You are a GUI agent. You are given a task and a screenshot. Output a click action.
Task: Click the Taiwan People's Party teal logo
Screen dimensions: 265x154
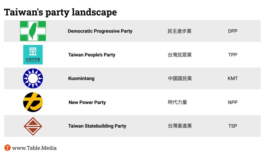[x=33, y=55]
